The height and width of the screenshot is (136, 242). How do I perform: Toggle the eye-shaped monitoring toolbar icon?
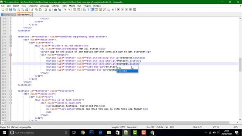click(113, 9)
